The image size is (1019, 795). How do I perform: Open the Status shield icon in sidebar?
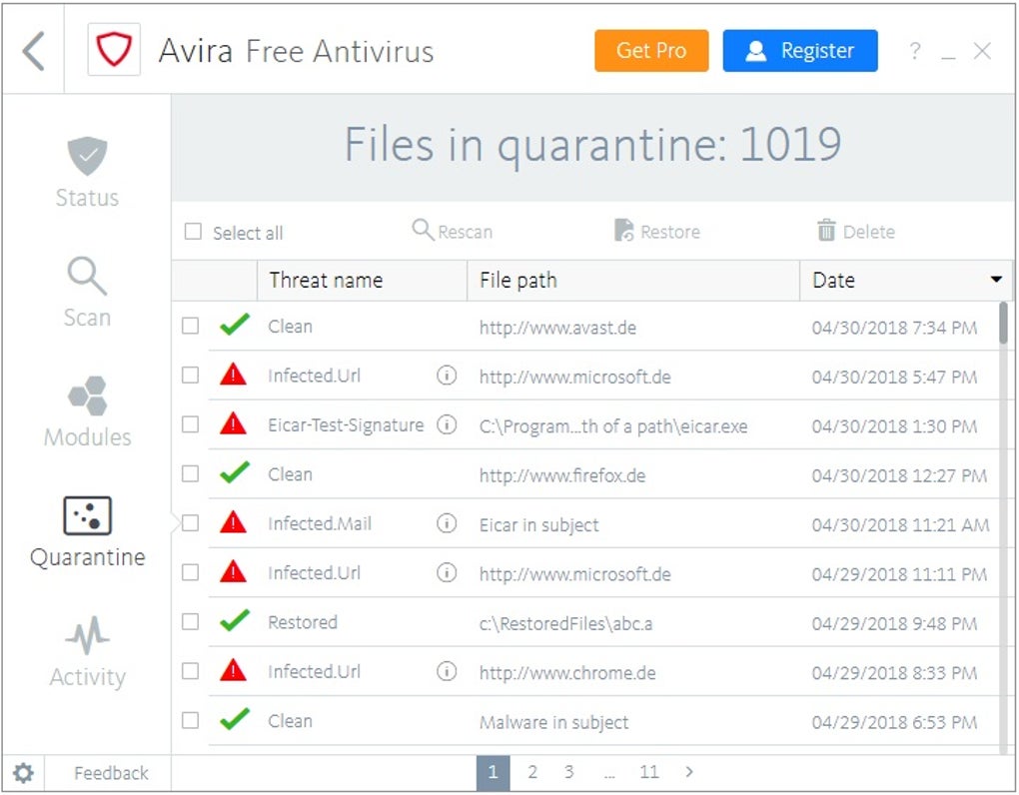point(87,156)
